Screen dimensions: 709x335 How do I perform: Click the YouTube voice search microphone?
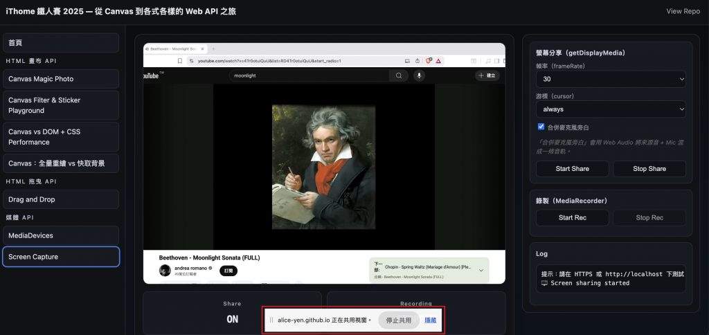pos(419,75)
